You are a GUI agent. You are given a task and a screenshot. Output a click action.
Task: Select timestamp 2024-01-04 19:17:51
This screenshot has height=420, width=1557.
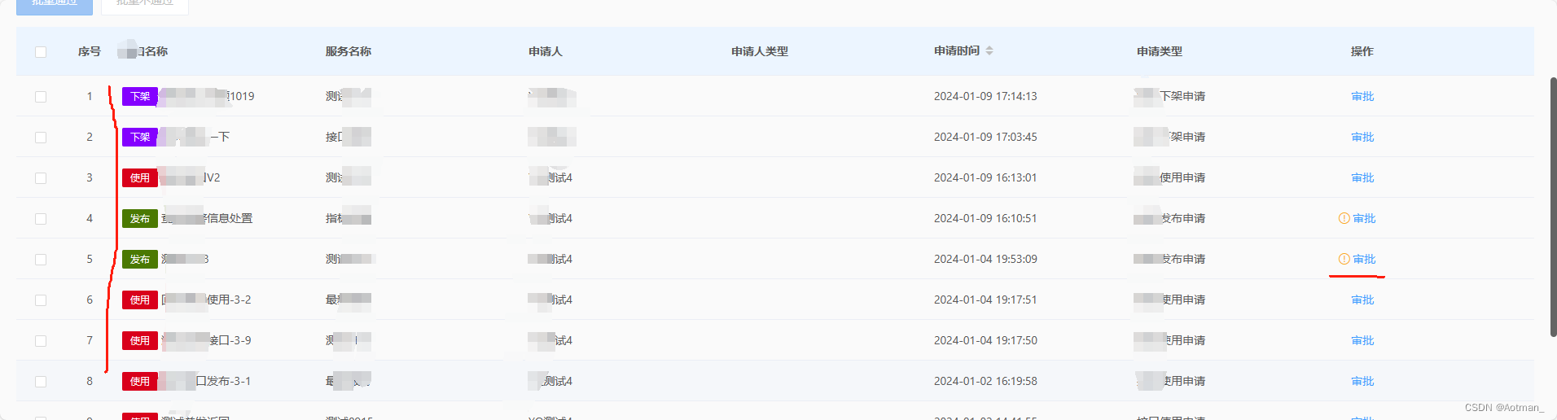coord(985,300)
